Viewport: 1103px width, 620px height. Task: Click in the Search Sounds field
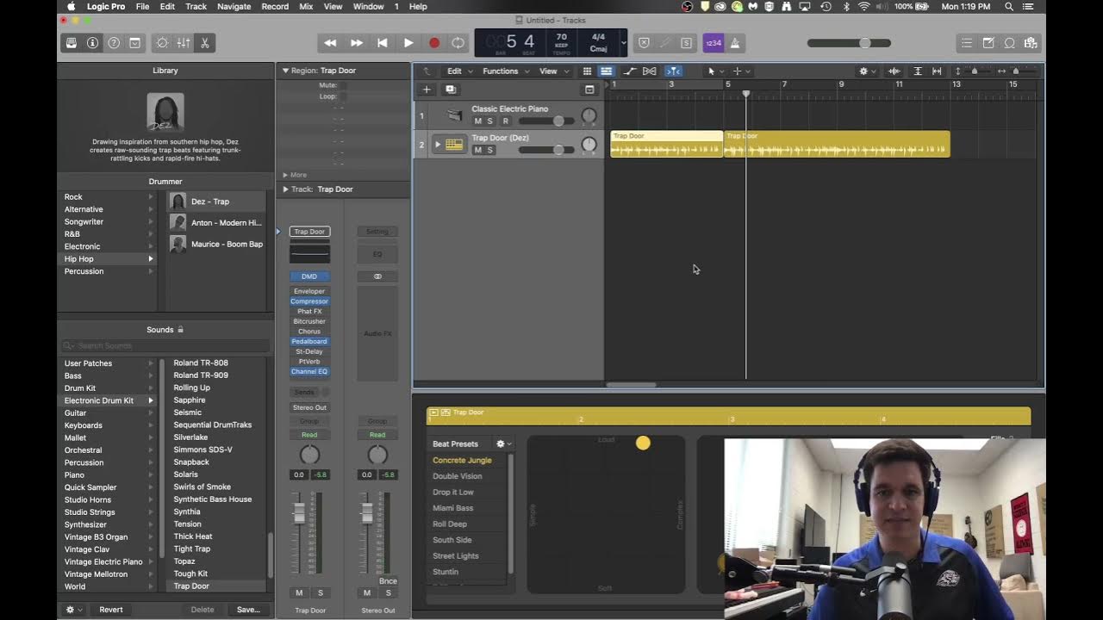pyautogui.click(x=165, y=346)
